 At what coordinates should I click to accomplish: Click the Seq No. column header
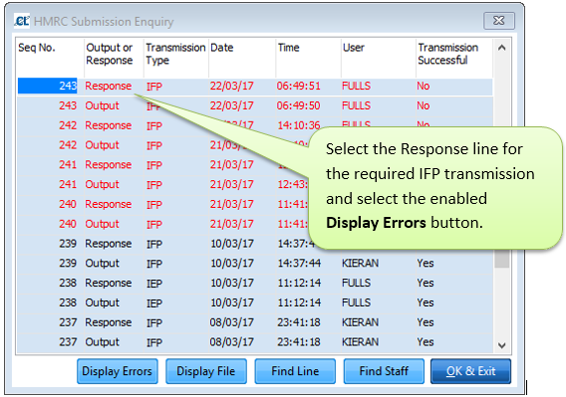pos(37,48)
